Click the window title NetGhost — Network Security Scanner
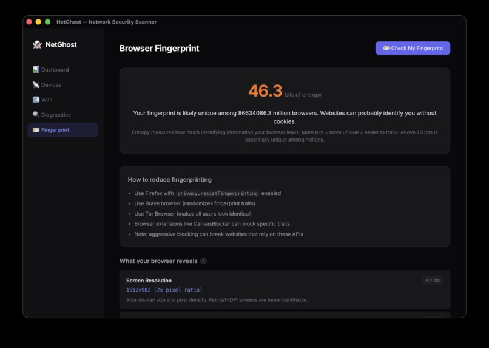 (106, 22)
